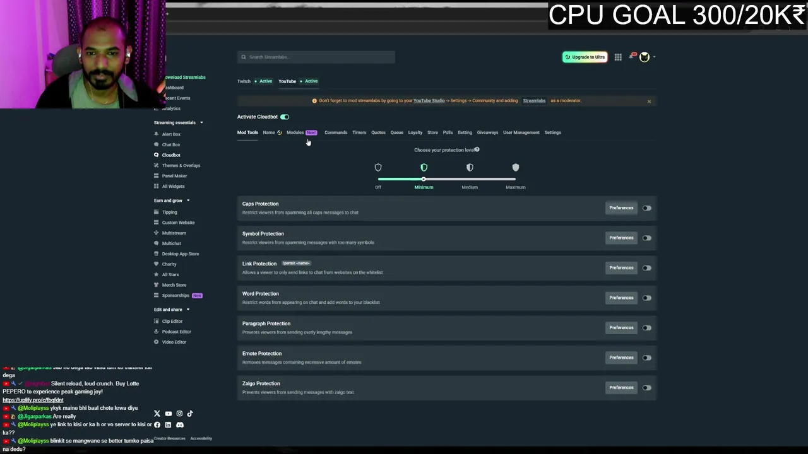Open the LinkedIn social icon

(x=168, y=425)
